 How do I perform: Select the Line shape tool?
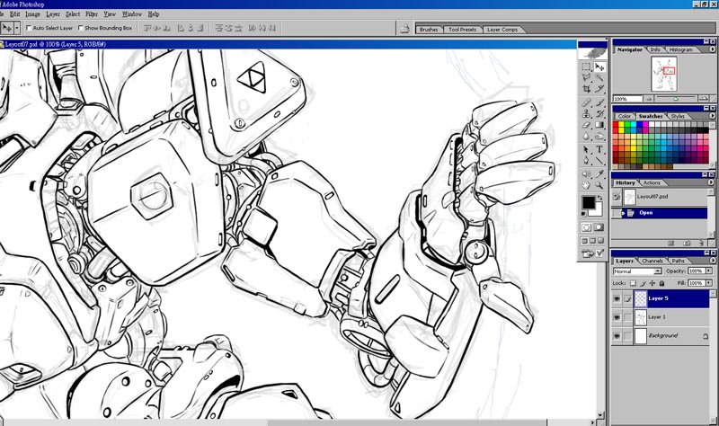599,161
